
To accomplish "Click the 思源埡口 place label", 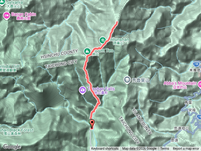I will pyautogui.click(x=181, y=128).
